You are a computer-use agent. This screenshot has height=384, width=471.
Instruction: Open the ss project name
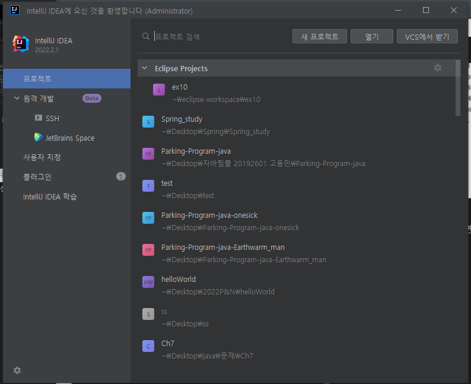pyautogui.click(x=164, y=312)
